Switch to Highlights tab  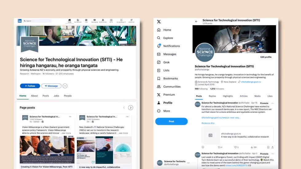228,96
